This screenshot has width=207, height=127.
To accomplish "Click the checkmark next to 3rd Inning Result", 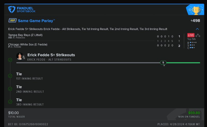I will tap(10, 102).
